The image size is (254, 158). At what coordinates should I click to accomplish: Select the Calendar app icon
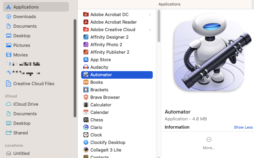[86, 112]
